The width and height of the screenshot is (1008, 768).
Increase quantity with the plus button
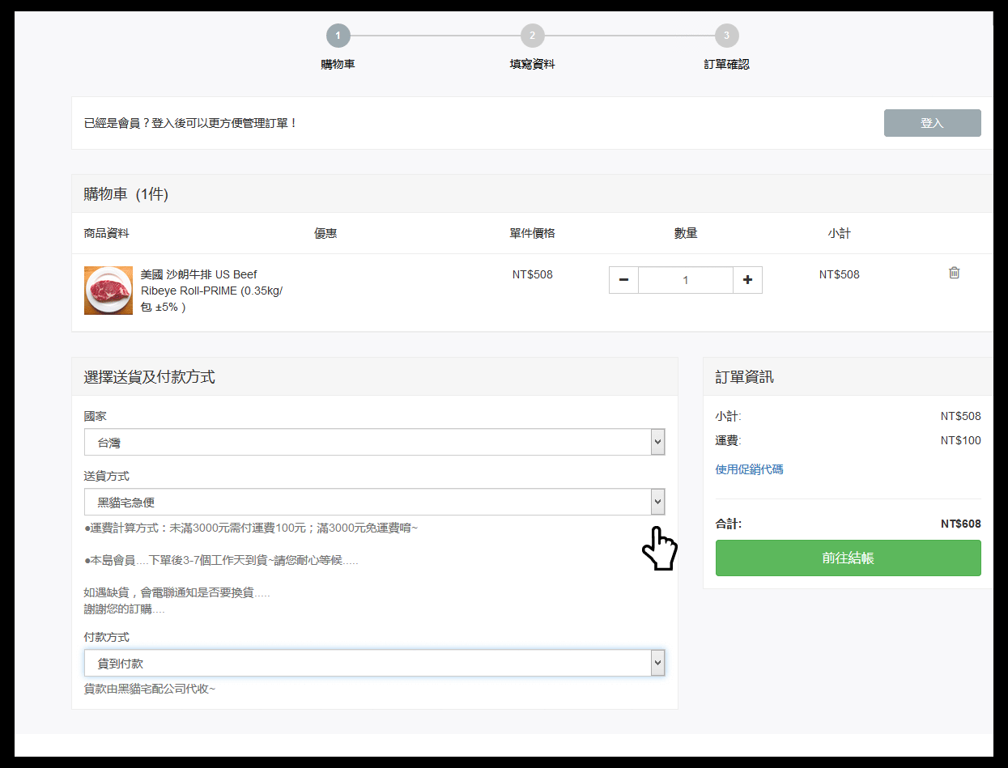(747, 280)
